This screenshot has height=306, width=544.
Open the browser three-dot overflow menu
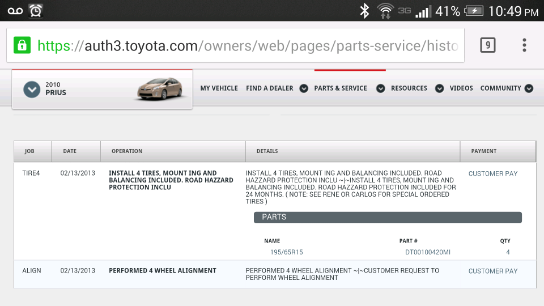tap(524, 45)
